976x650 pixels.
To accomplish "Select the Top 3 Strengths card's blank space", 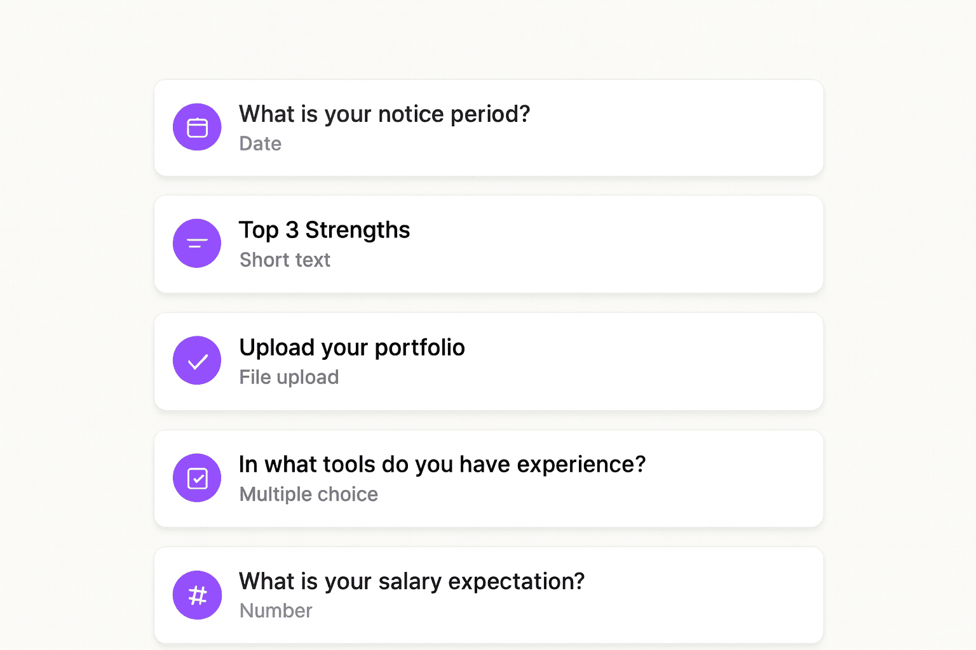I will coord(635,244).
